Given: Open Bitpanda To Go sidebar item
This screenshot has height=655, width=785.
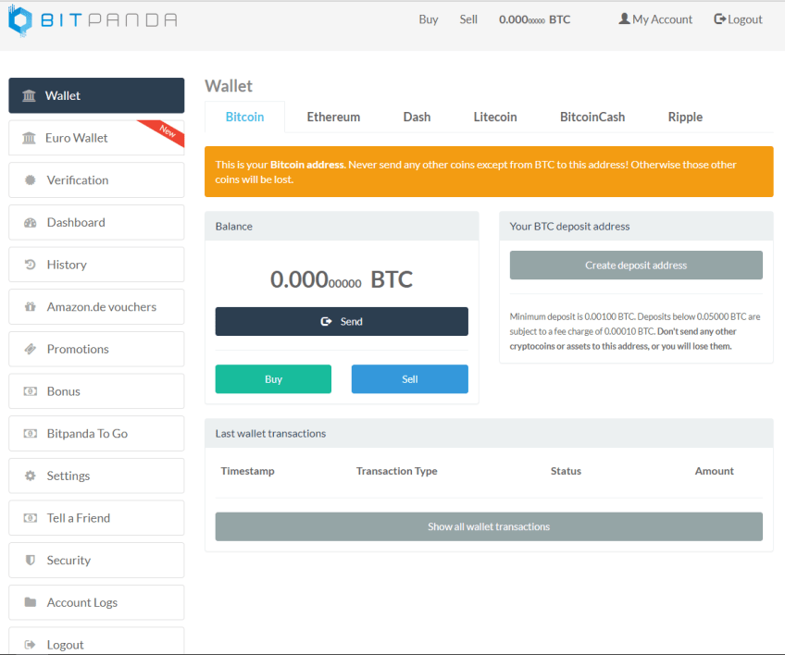Looking at the screenshot, I should (x=96, y=433).
